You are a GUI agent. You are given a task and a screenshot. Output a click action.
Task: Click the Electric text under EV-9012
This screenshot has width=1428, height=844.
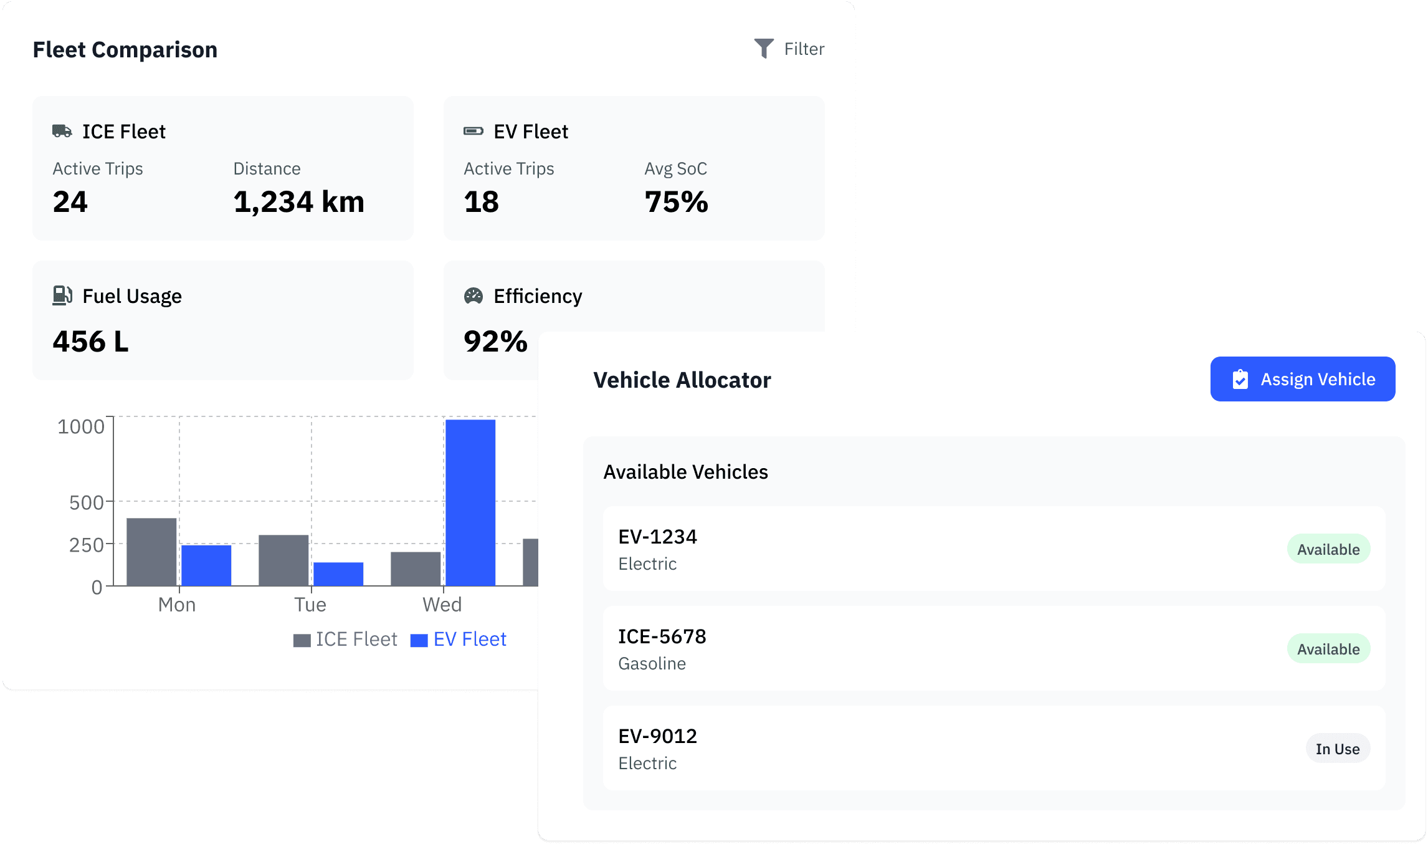(647, 763)
